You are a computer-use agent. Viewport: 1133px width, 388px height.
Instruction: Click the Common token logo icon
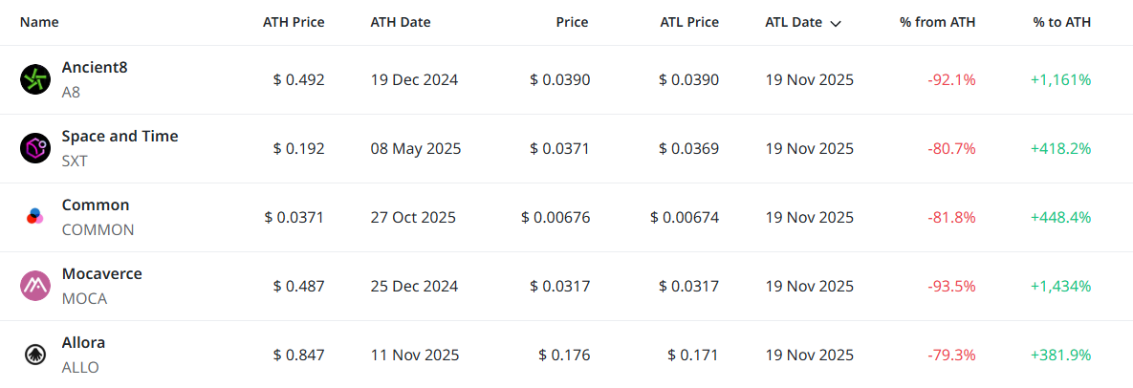[x=35, y=217]
